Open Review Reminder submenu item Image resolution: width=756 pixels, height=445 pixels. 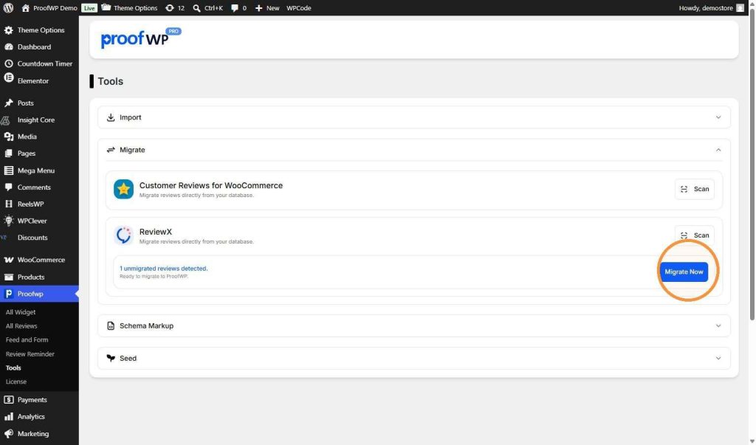click(x=30, y=354)
